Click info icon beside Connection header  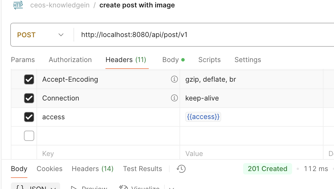click(x=174, y=98)
